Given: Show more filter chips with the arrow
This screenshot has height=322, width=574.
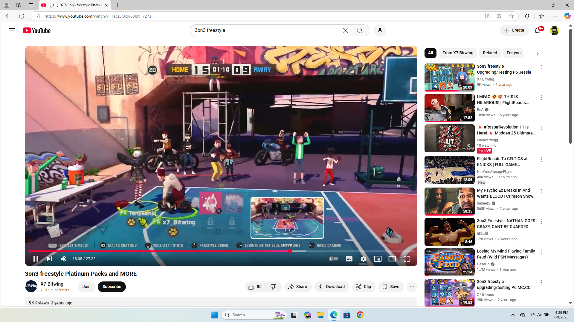Looking at the screenshot, I should (537, 54).
